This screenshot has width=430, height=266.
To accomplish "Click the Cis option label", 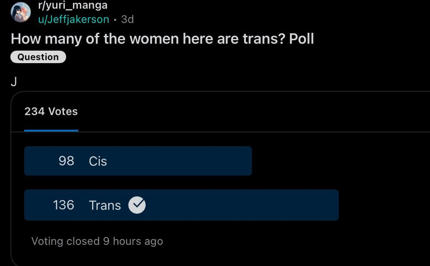I will point(98,161).
